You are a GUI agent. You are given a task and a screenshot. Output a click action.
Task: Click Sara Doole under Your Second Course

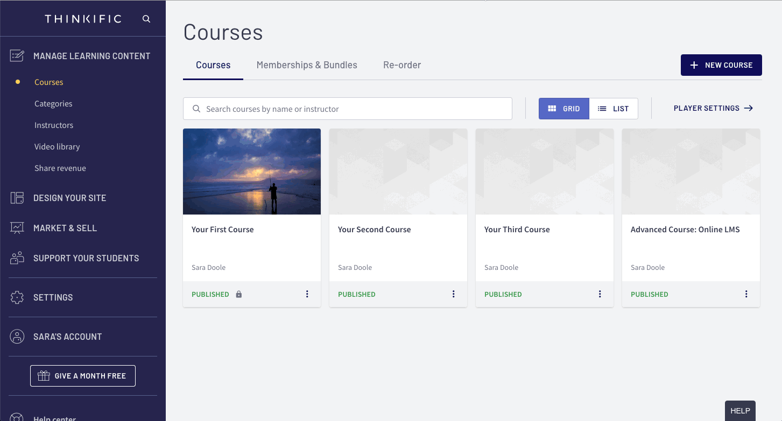point(355,267)
